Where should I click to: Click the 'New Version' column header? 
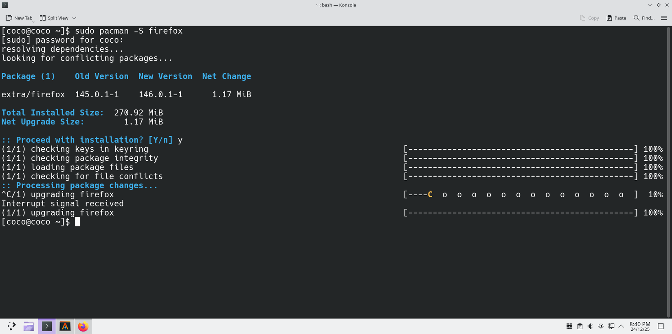[165, 76]
